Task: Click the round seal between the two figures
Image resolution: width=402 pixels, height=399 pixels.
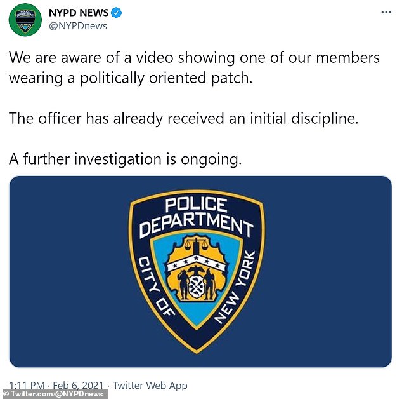Action: (x=197, y=287)
